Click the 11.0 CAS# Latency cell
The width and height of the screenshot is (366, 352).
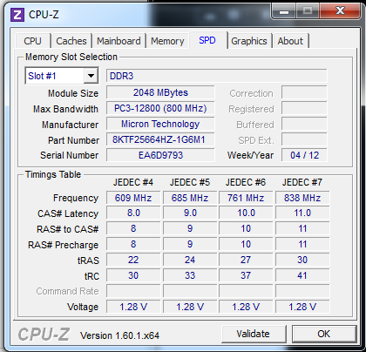tap(302, 213)
